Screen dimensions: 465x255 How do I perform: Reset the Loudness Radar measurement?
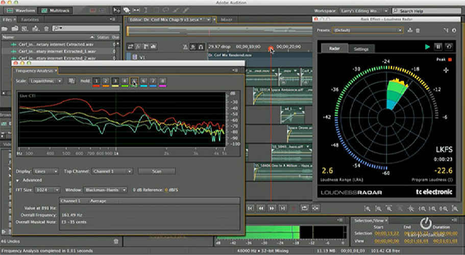(x=449, y=47)
